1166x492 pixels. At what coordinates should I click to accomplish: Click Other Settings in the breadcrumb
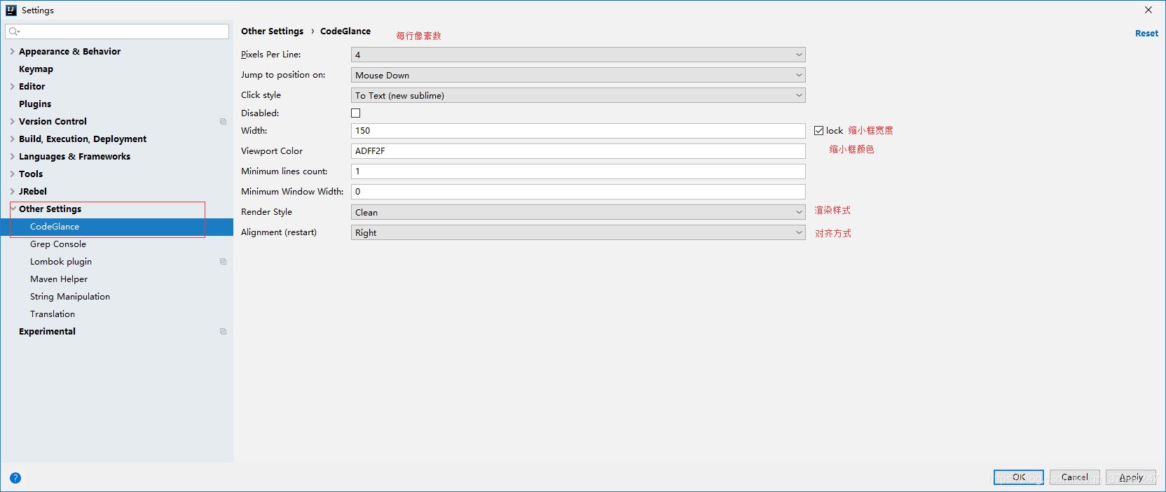point(273,31)
